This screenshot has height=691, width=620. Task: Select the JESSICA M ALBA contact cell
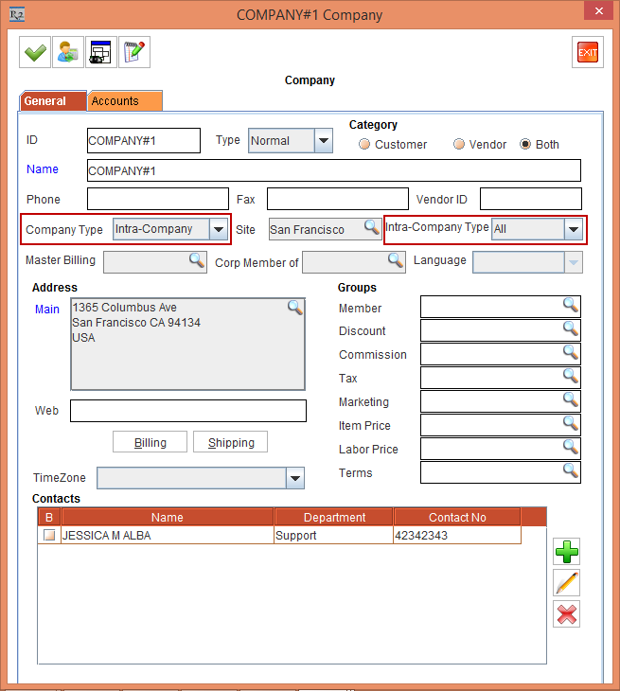[168, 536]
